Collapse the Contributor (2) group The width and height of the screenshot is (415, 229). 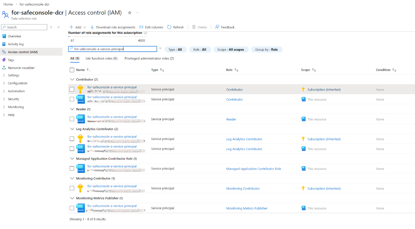[x=72, y=79]
